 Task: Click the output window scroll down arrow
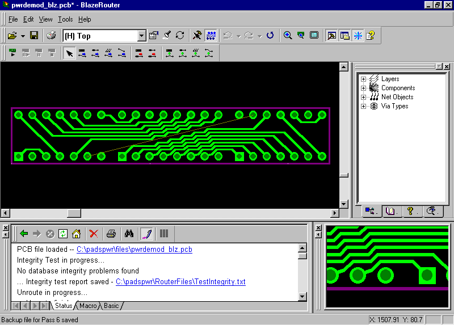[302, 296]
